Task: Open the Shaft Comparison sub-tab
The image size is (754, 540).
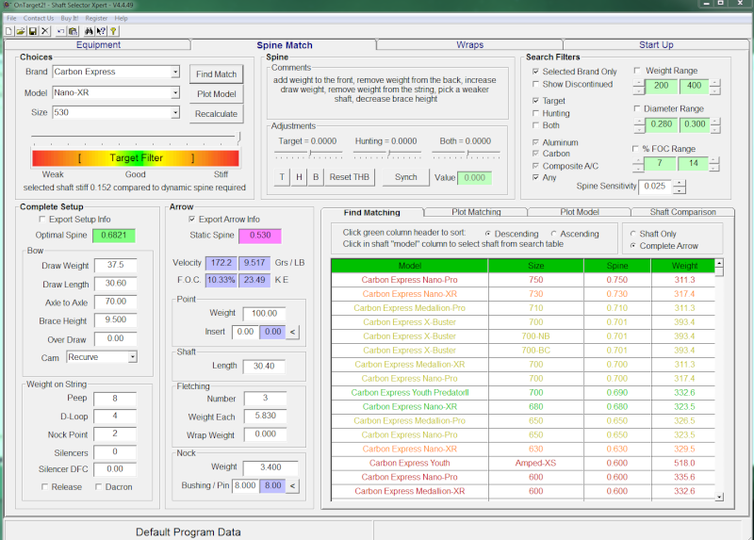Action: (682, 212)
